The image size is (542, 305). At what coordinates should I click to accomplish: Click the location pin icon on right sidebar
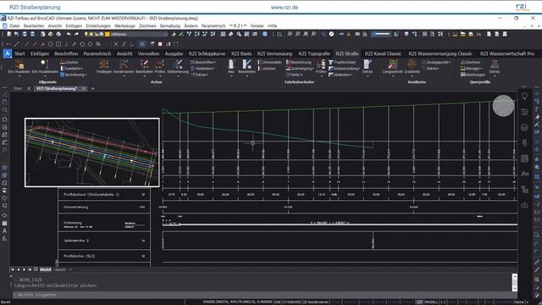click(x=524, y=97)
